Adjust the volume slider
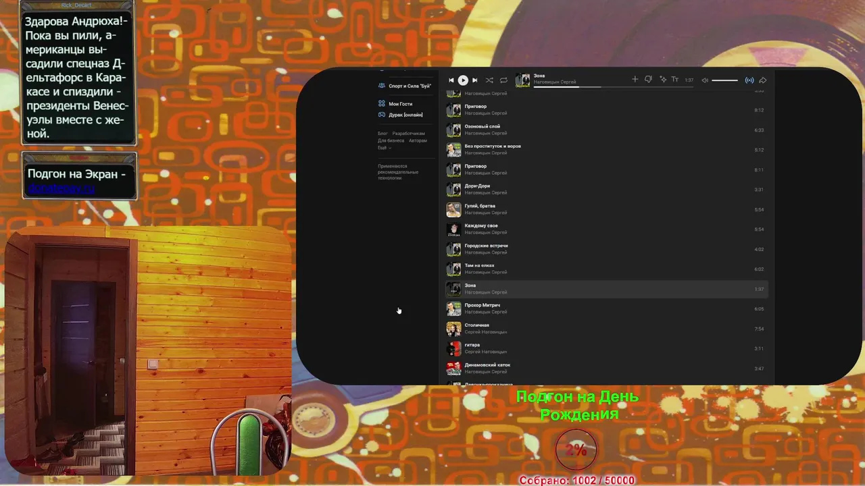The image size is (865, 486). coord(725,80)
